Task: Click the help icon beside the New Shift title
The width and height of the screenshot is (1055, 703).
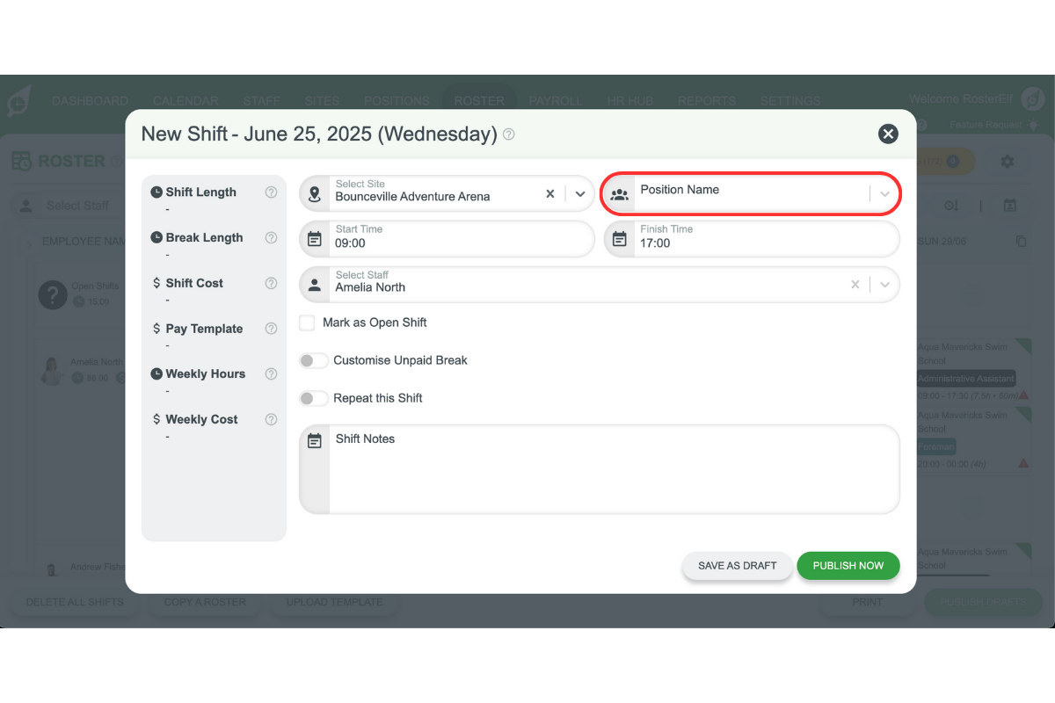Action: (508, 134)
